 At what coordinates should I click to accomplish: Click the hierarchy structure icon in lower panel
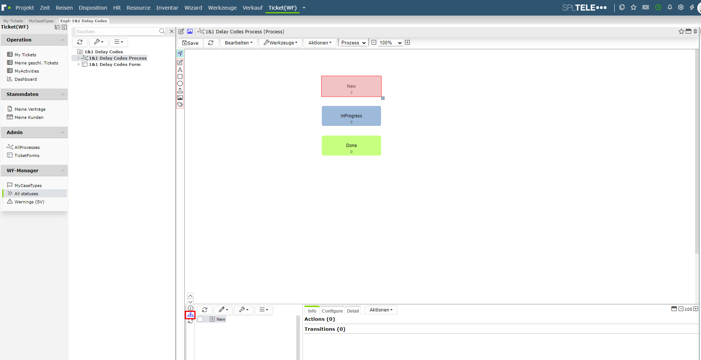pyautogui.click(x=190, y=315)
